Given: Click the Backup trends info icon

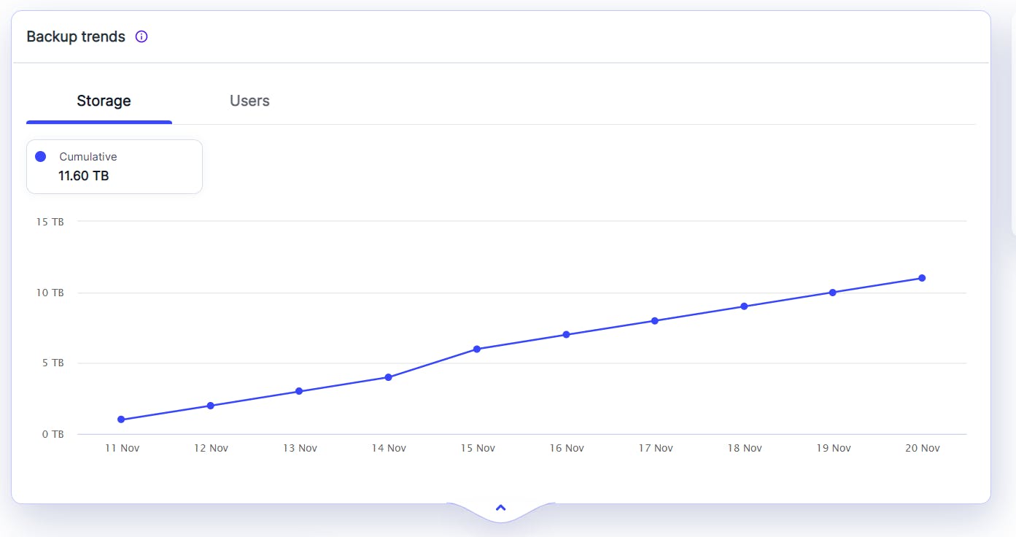Looking at the screenshot, I should (141, 36).
